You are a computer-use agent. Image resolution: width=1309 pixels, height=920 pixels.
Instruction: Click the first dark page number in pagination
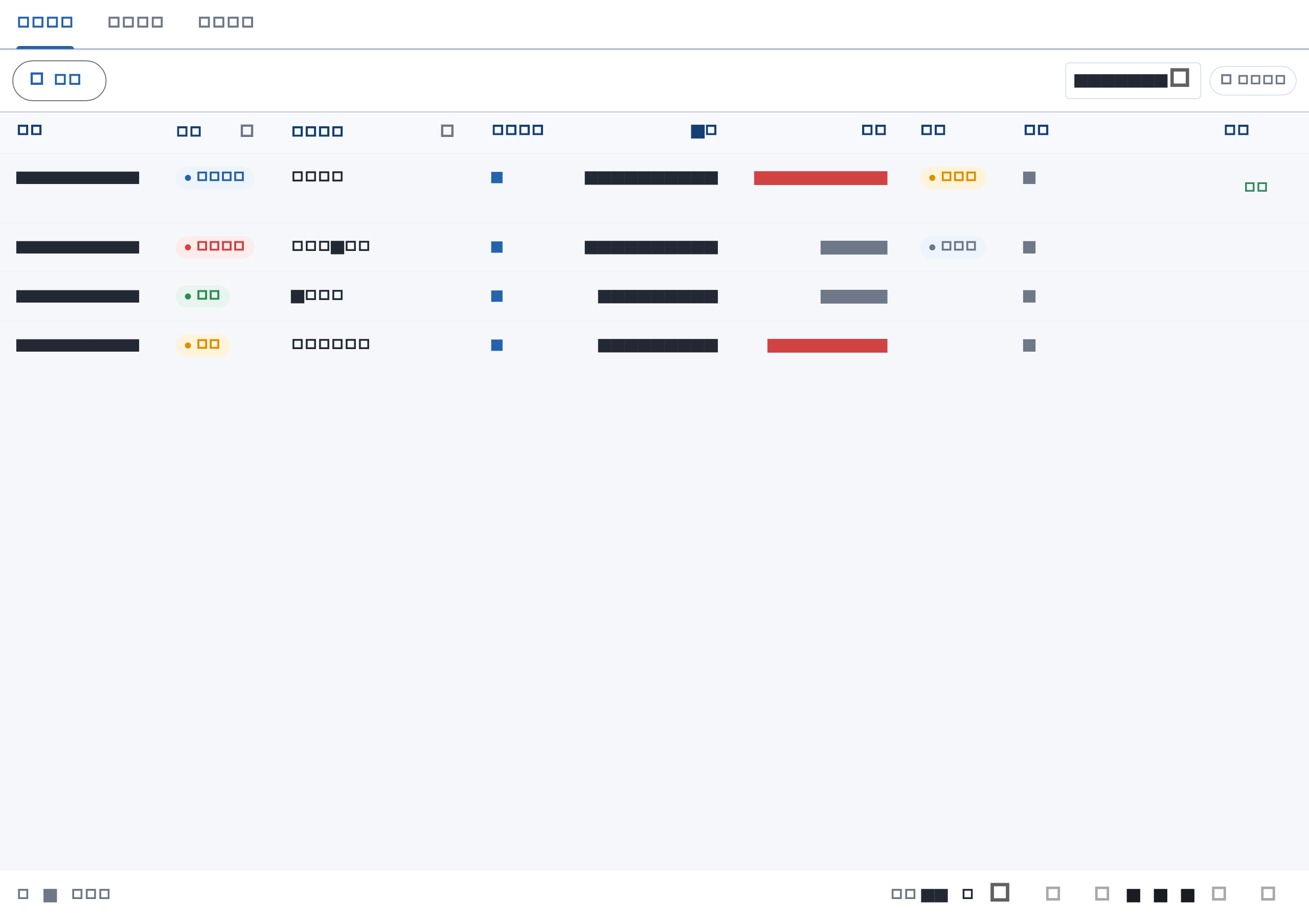click(1134, 895)
